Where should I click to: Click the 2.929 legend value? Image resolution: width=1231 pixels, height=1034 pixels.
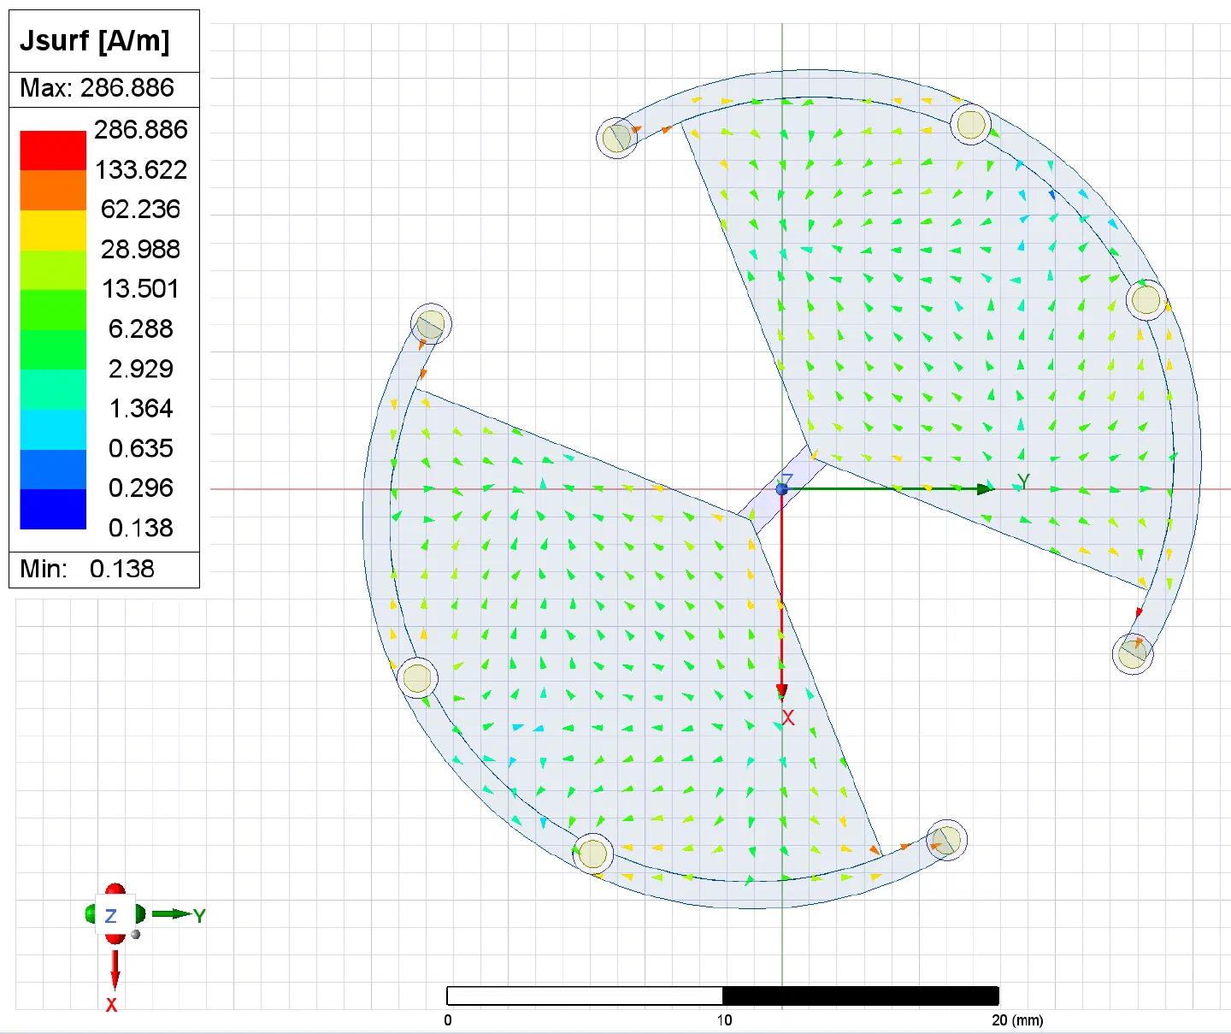pos(141,369)
